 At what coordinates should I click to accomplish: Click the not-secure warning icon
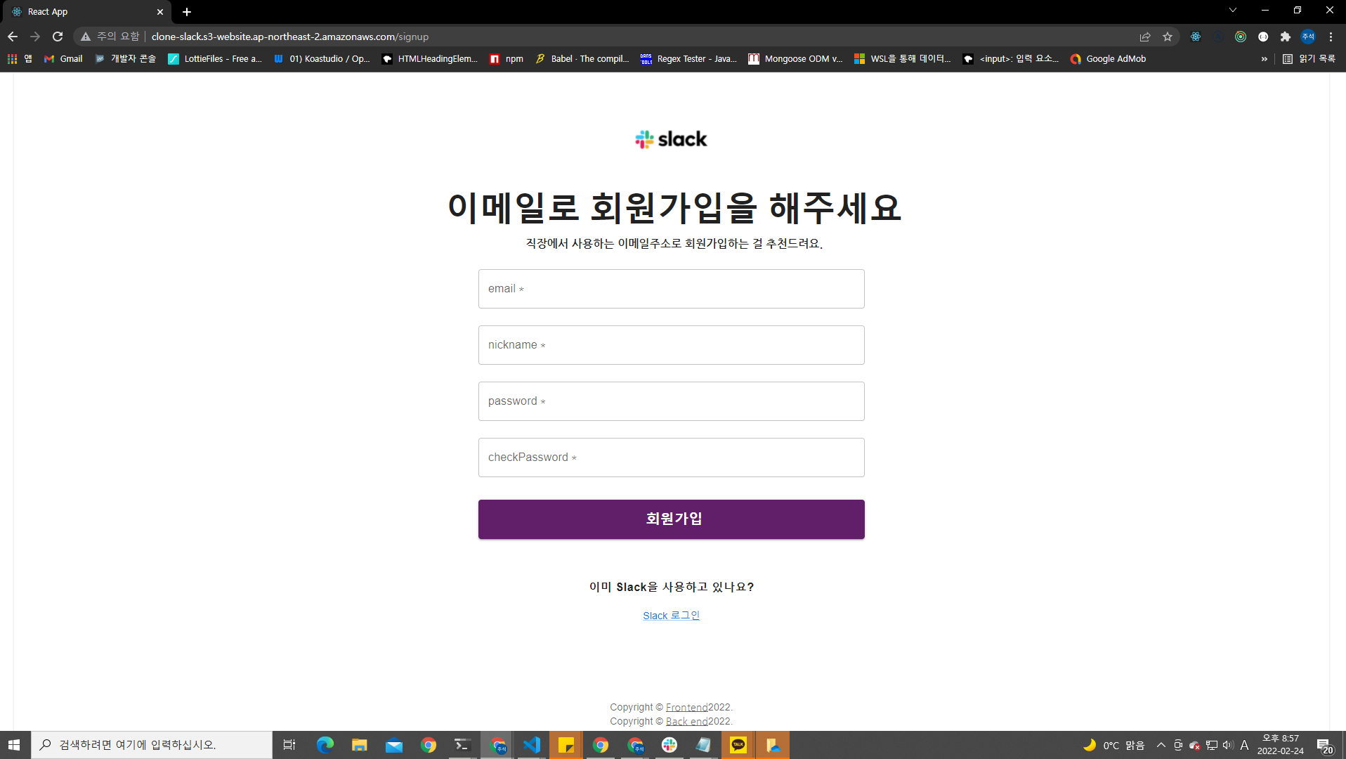point(86,37)
